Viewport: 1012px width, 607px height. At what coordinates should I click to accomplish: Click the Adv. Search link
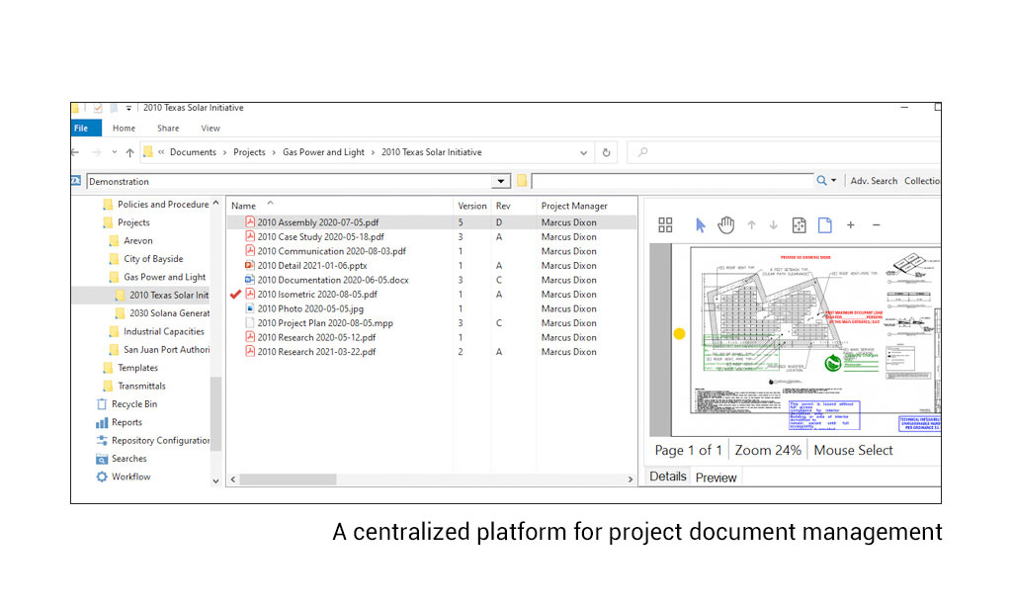(x=876, y=181)
